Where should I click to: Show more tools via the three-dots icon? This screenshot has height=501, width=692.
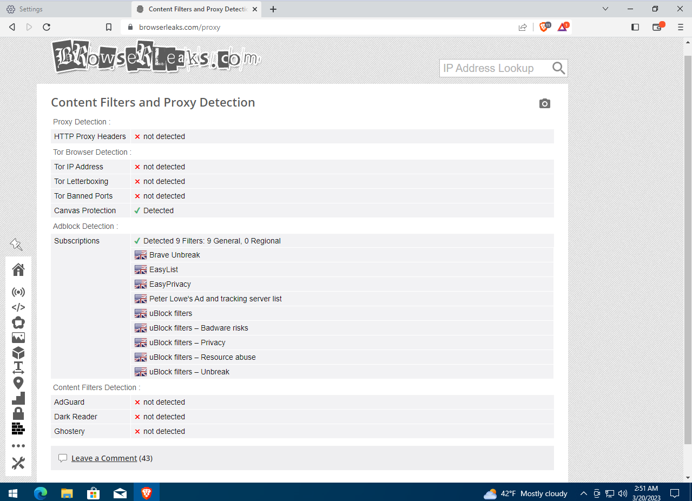(x=18, y=446)
